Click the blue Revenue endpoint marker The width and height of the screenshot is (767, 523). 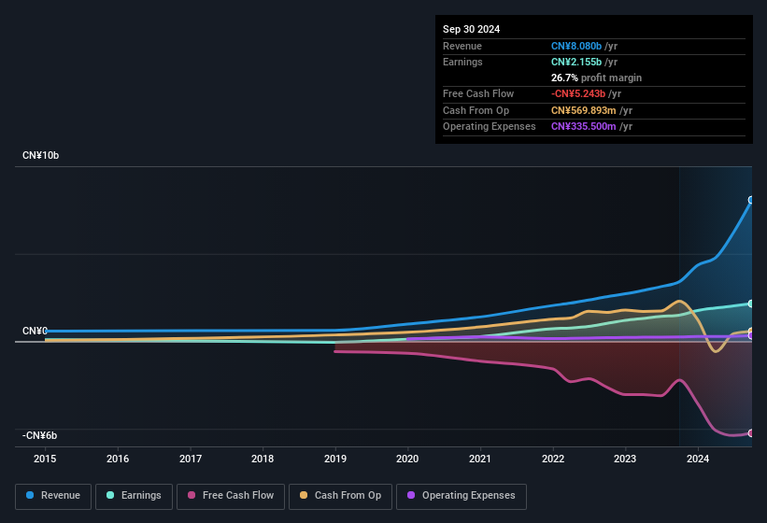click(751, 200)
